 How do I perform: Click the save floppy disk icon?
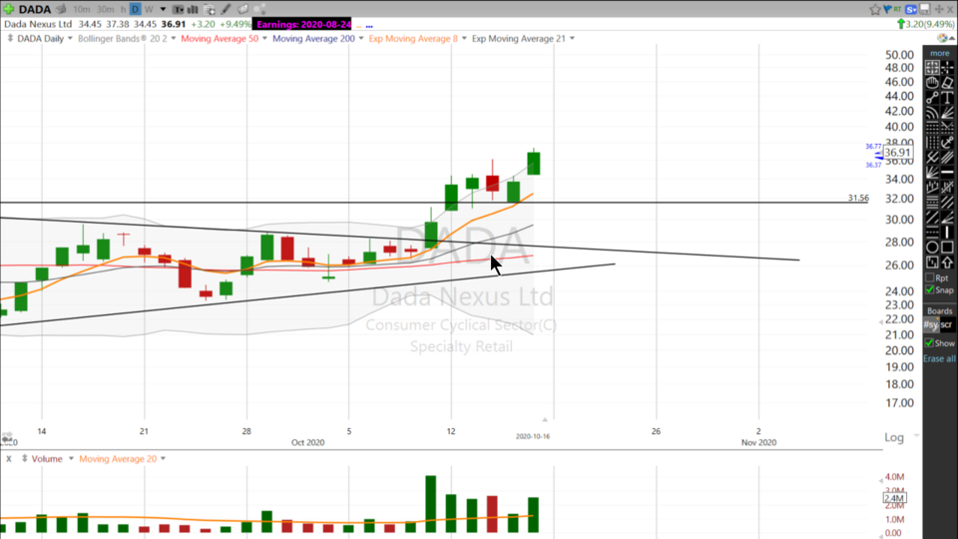(925, 9)
